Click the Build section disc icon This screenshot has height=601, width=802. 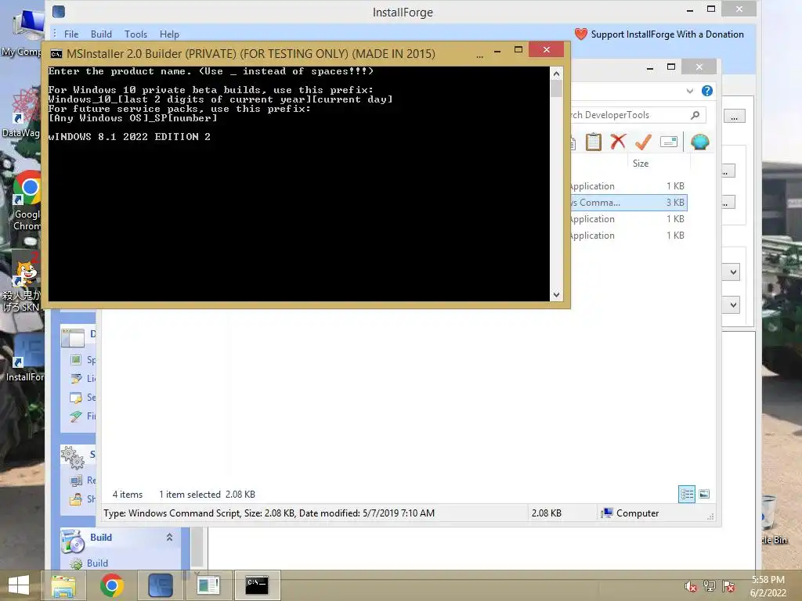pos(73,542)
